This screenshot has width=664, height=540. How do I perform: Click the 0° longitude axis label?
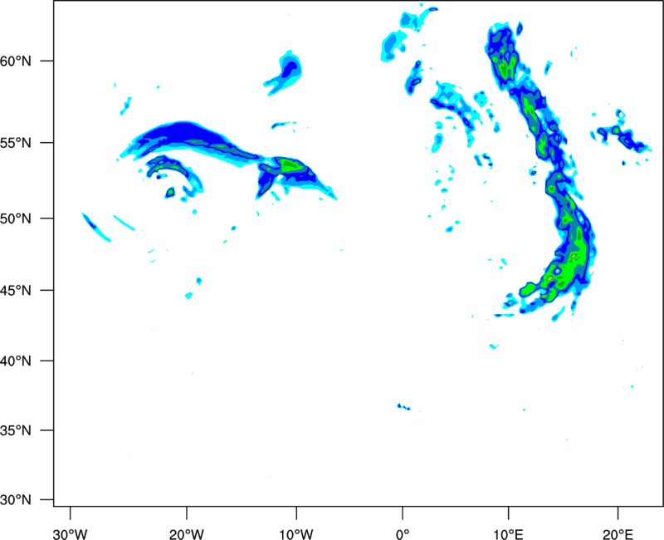pos(403,534)
